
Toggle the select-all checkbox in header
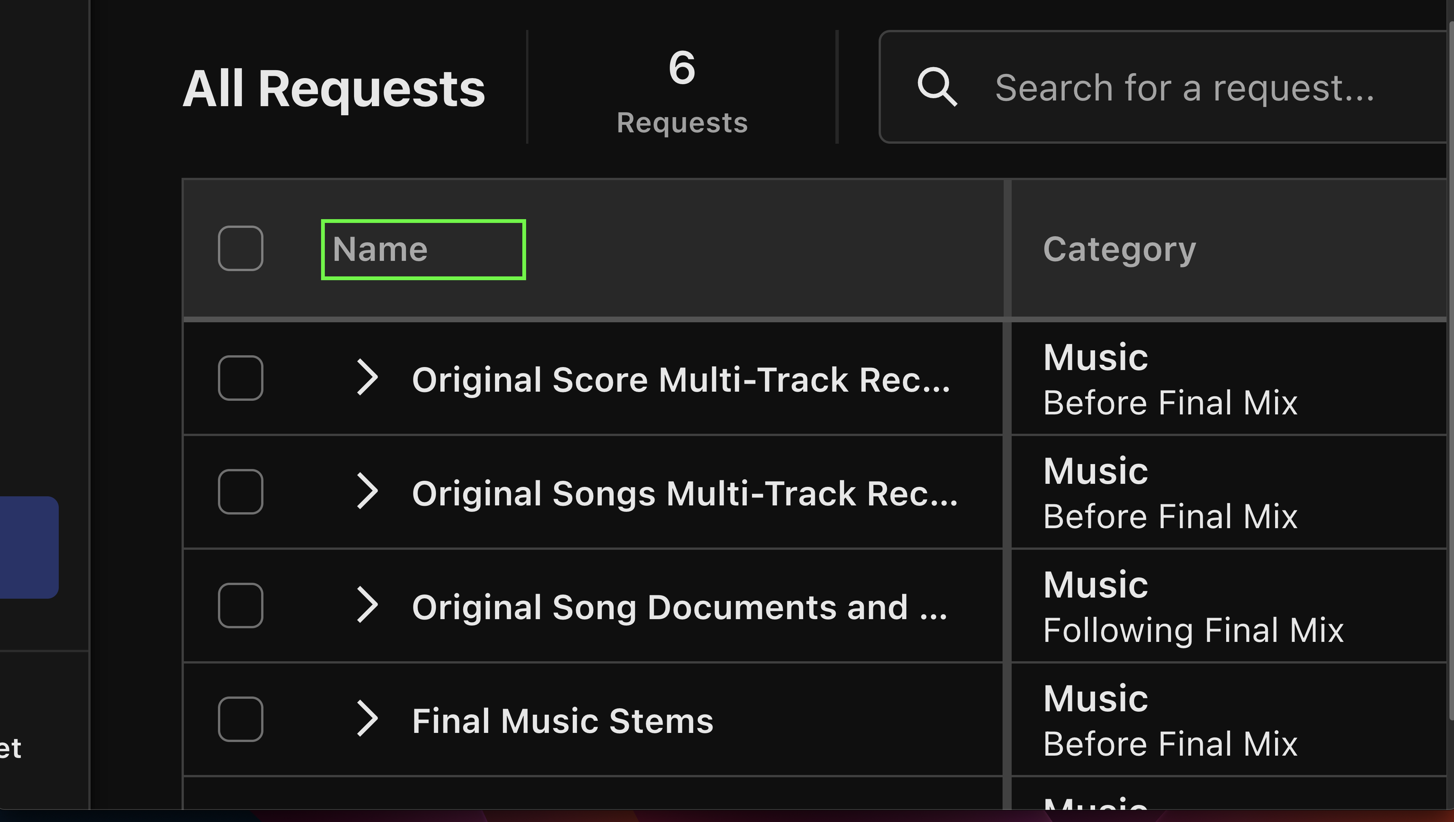(240, 248)
